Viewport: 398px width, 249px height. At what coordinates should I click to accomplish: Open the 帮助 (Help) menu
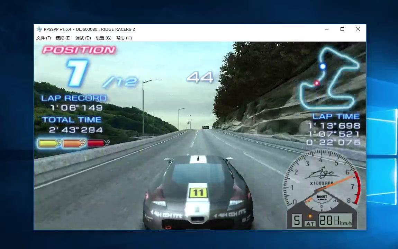click(124, 38)
